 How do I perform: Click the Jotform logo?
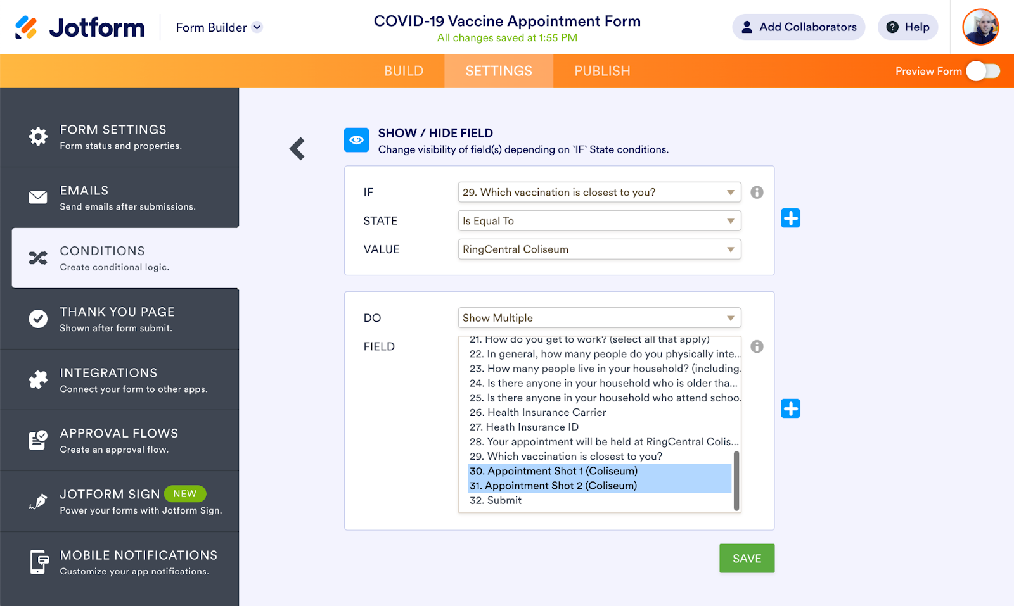point(80,27)
